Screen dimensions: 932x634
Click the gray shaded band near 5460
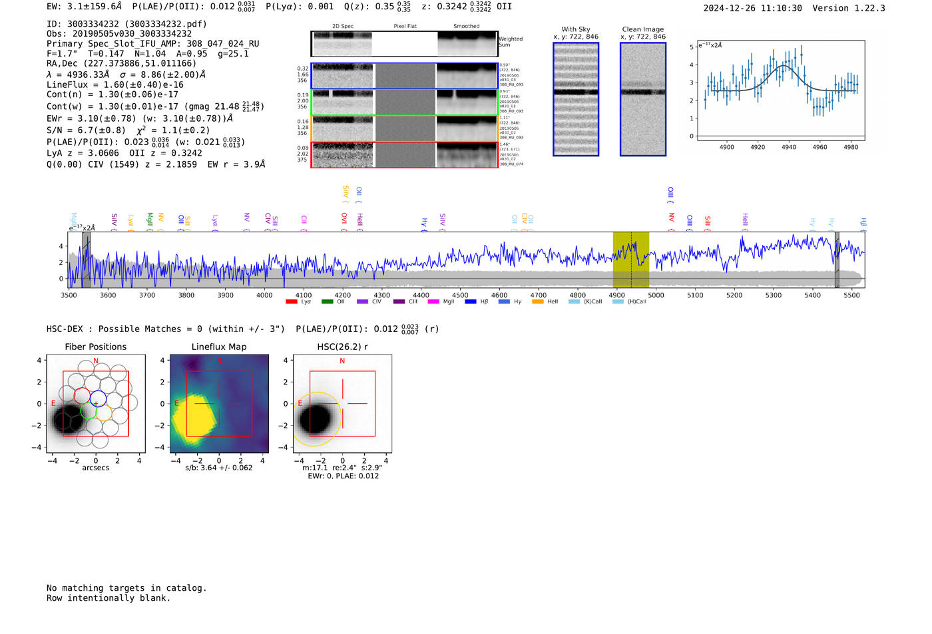837,259
